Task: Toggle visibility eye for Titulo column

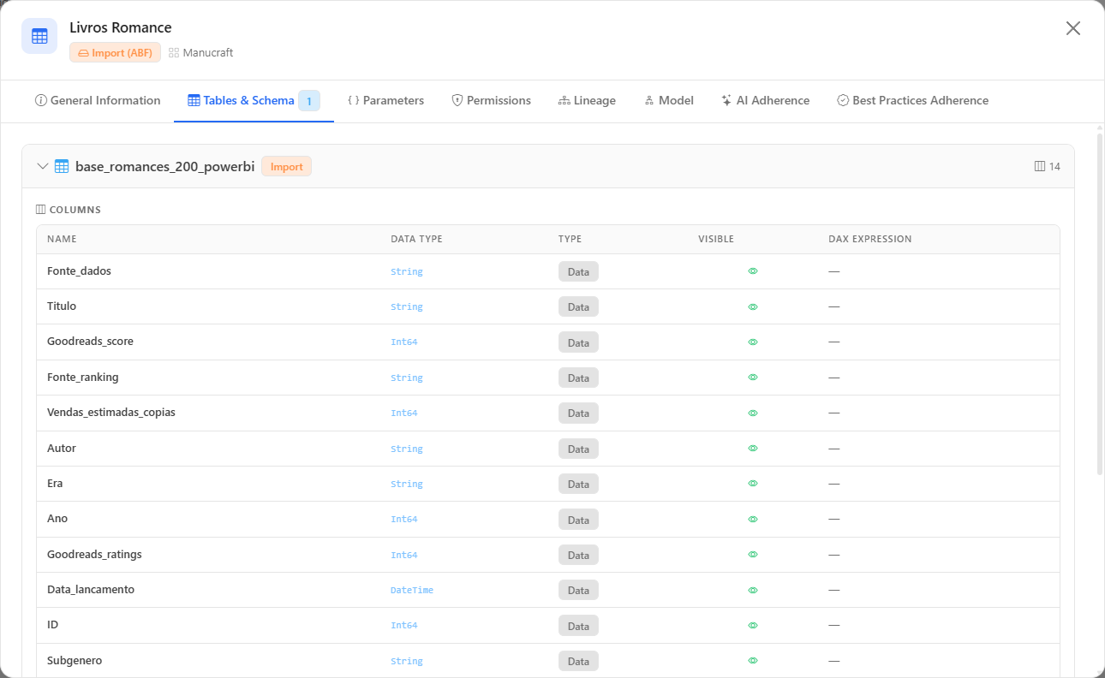Action: click(x=753, y=306)
